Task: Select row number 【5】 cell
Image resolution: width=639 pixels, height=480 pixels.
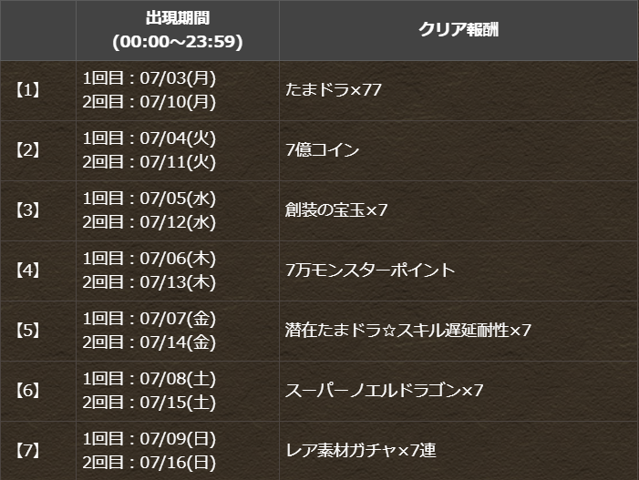Action: (x=27, y=331)
